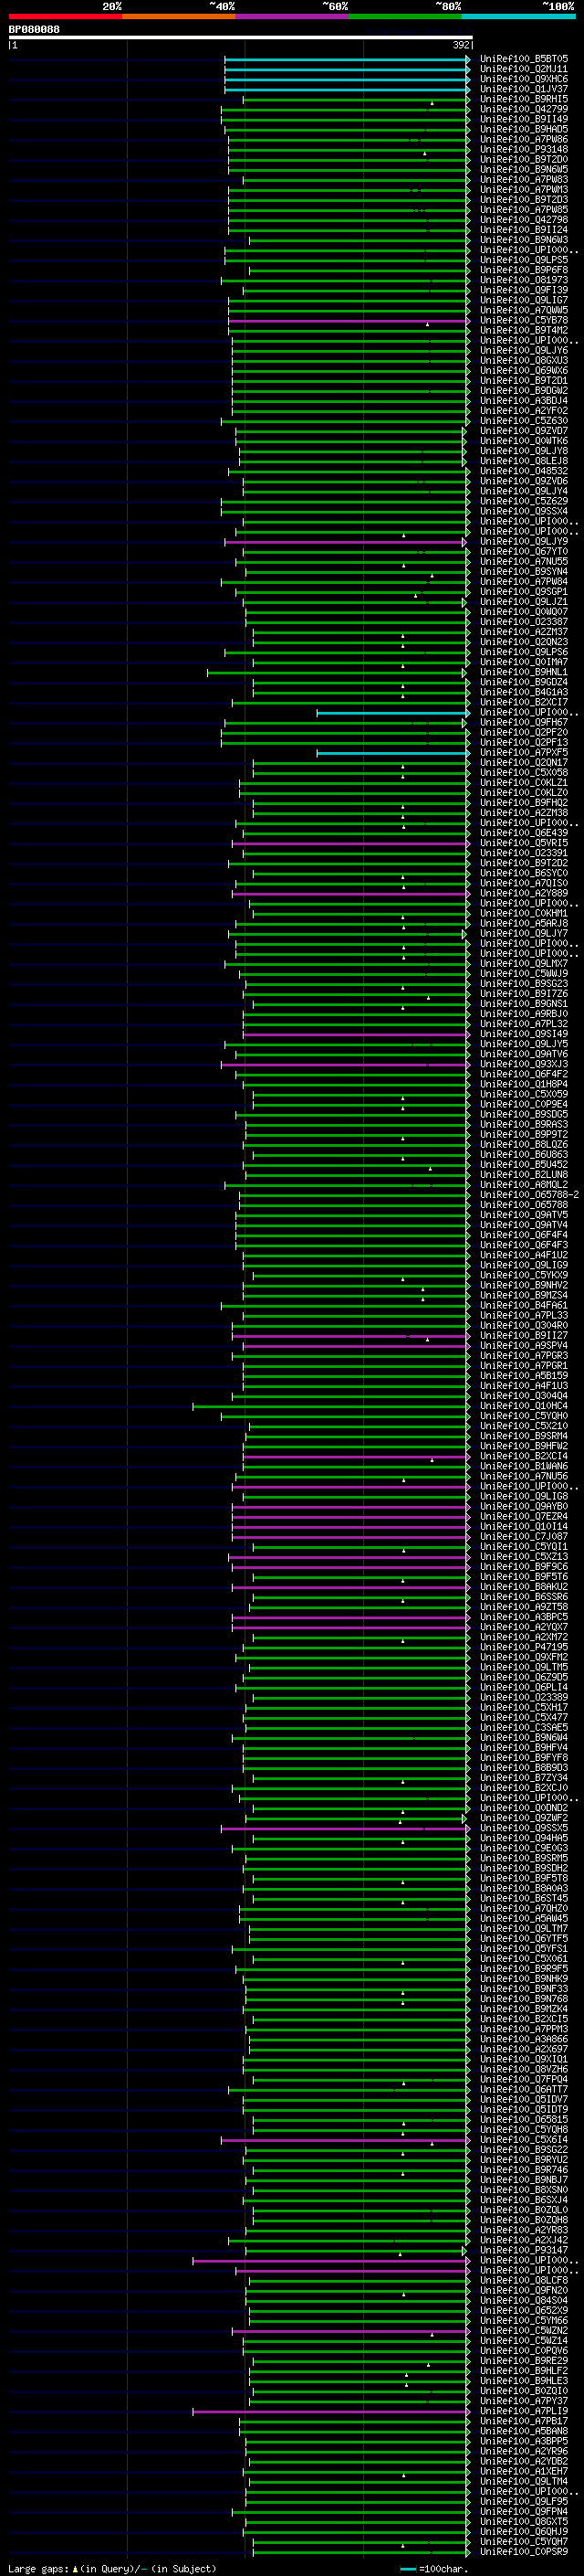The image size is (584, 2576).
Task: Select label UniRef100_C5YB78
Action: 524,320
